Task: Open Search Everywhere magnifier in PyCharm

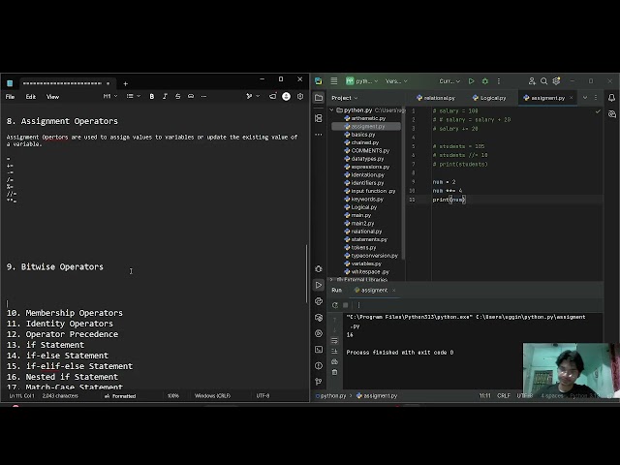Action: coord(544,81)
